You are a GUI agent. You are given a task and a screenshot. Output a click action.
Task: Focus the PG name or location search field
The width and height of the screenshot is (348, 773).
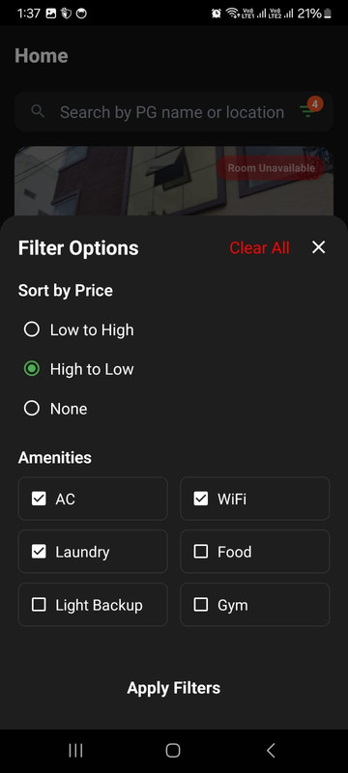(x=172, y=112)
